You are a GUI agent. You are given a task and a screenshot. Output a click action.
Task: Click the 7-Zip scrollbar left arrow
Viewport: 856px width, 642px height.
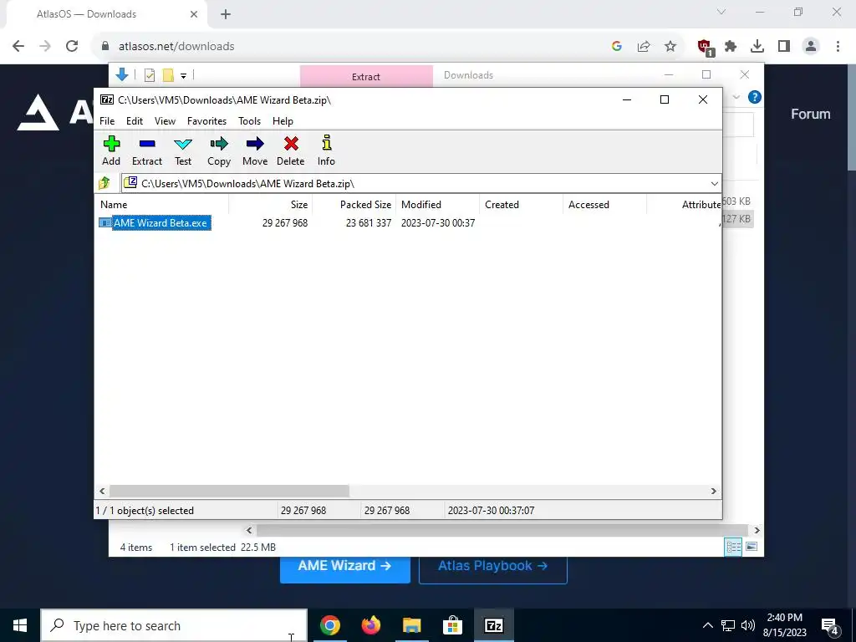click(x=102, y=492)
